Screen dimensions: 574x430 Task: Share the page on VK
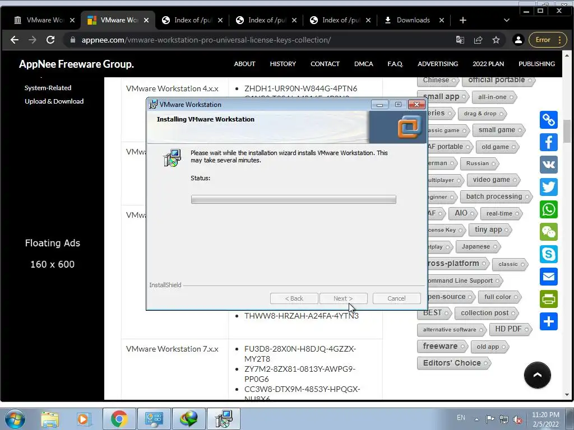click(548, 165)
